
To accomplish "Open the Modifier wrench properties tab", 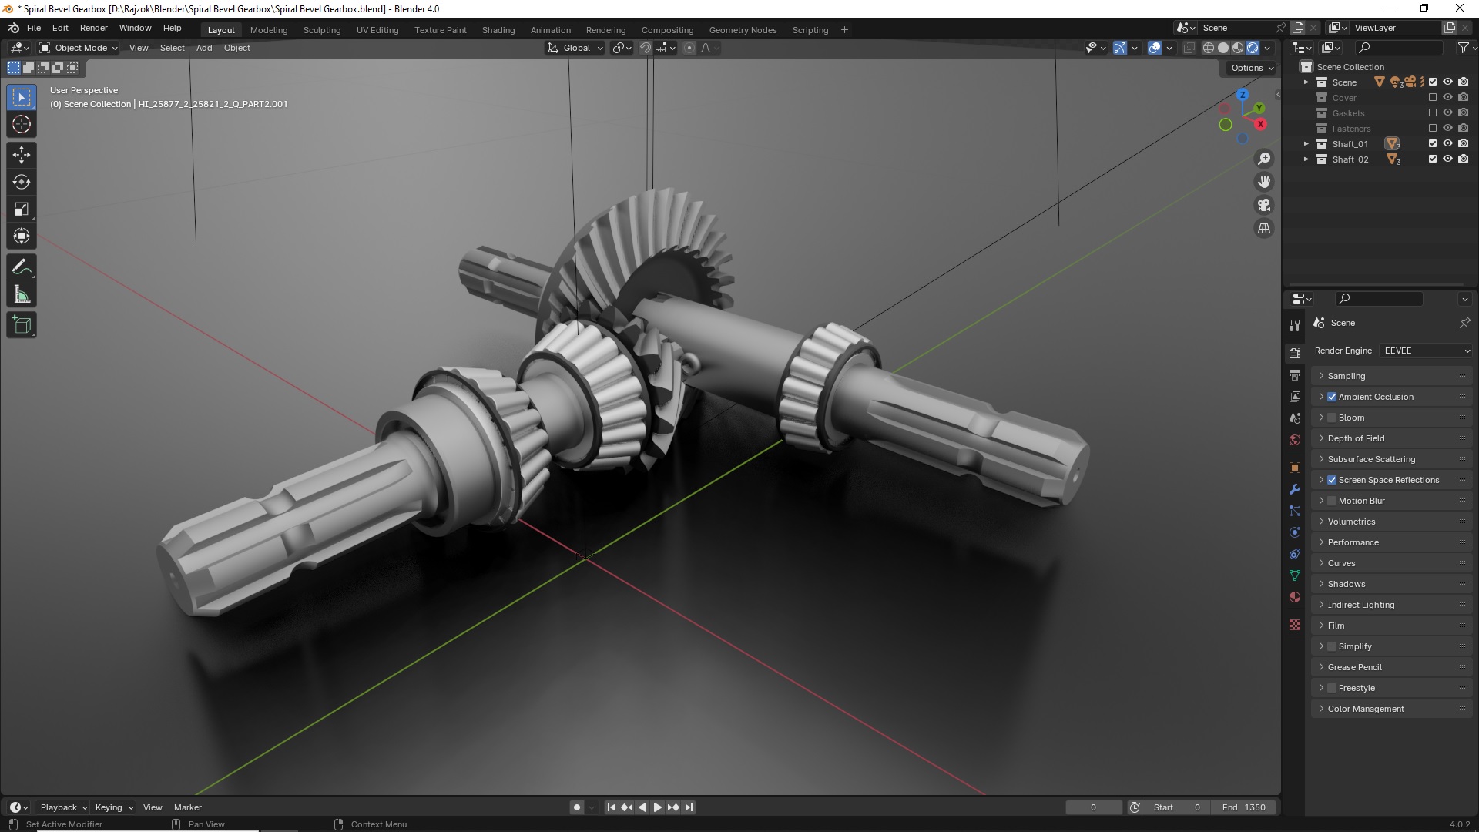I will (1295, 489).
